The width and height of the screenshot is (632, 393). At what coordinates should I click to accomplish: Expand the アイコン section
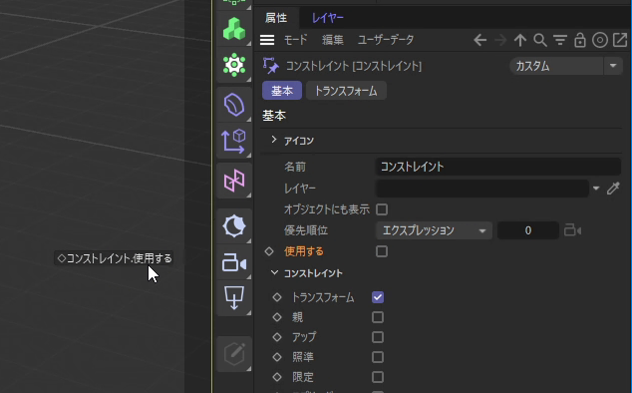coord(274,140)
